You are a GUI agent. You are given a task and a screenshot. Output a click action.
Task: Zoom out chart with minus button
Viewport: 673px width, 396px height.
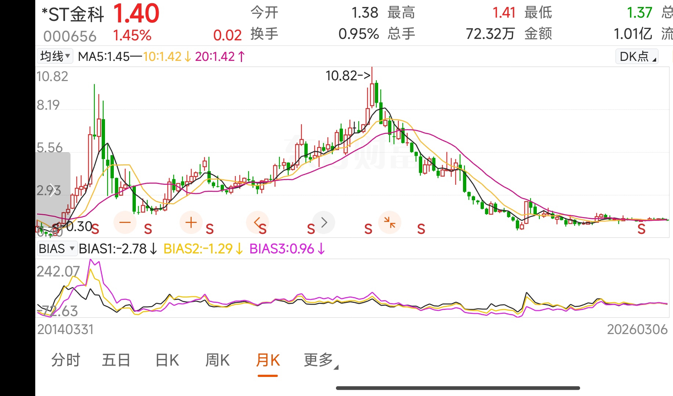125,222
